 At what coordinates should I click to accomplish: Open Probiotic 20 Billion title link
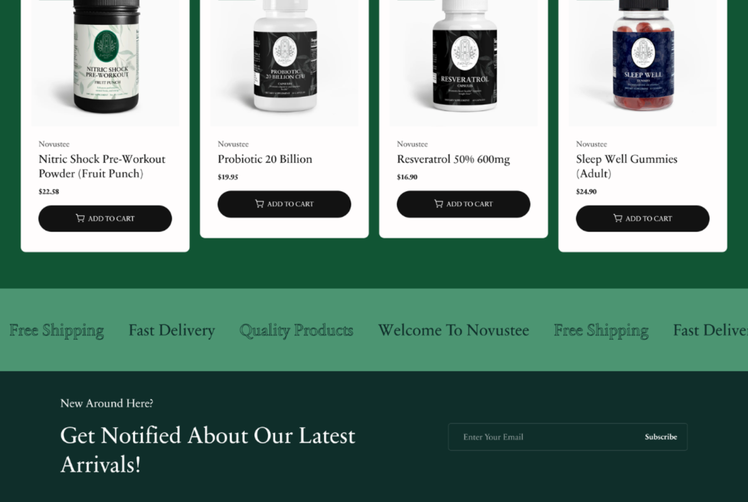[265, 159]
